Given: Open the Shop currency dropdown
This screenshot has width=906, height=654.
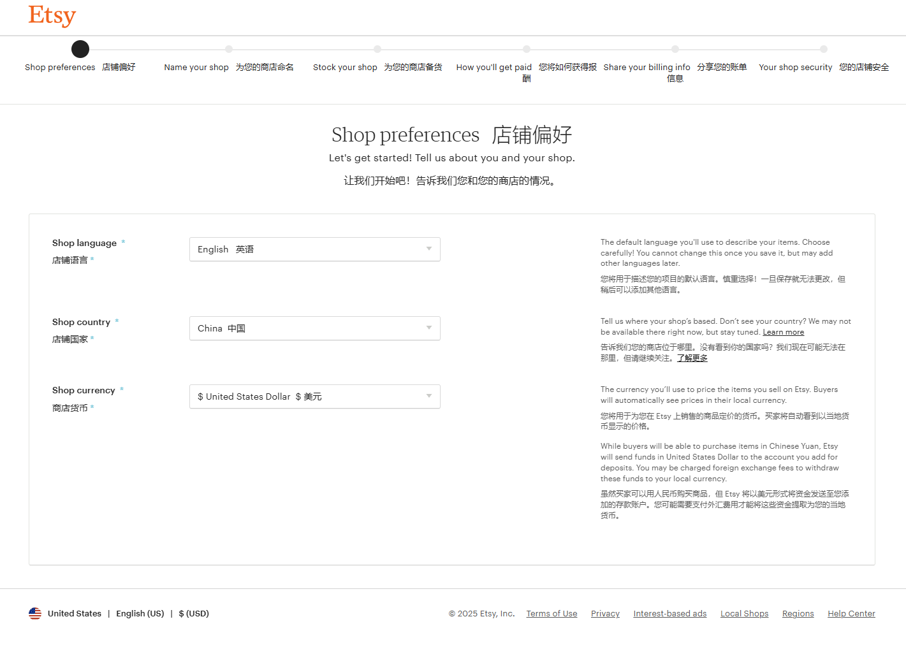Looking at the screenshot, I should click(x=314, y=396).
